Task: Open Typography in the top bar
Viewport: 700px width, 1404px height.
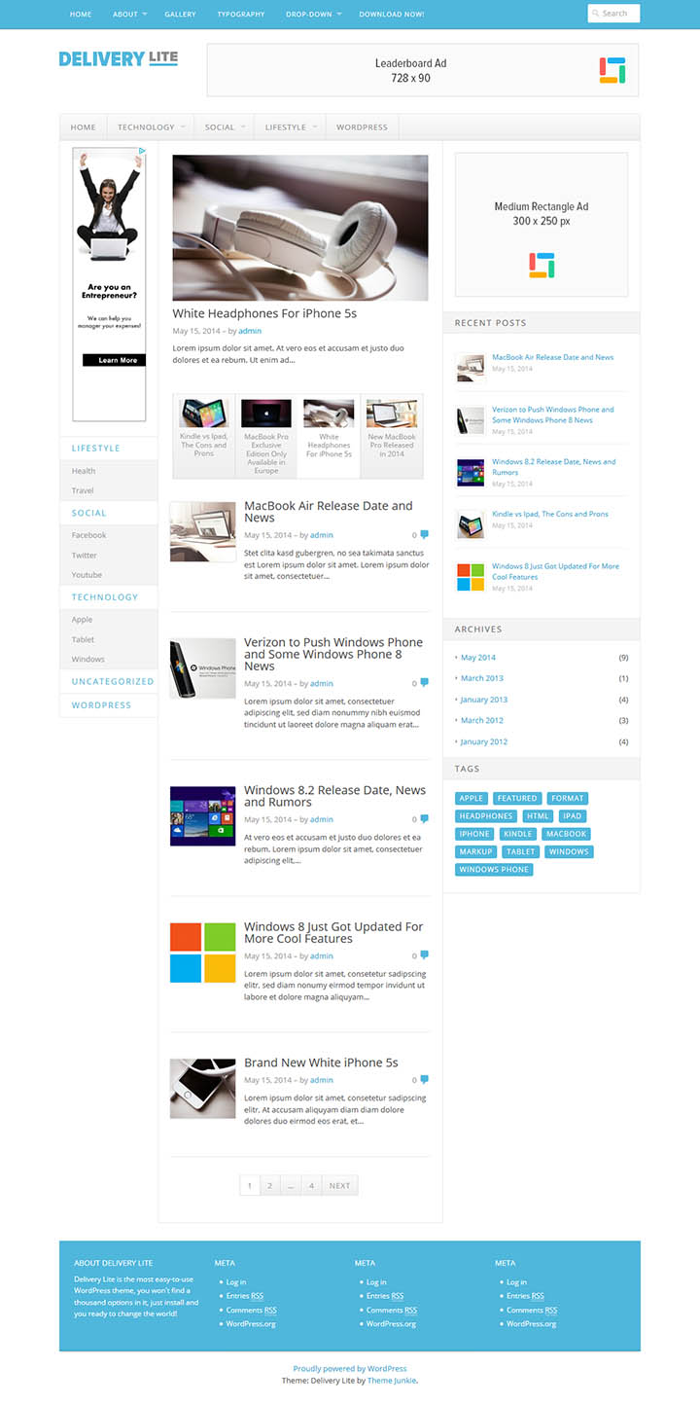Action: coord(241,15)
